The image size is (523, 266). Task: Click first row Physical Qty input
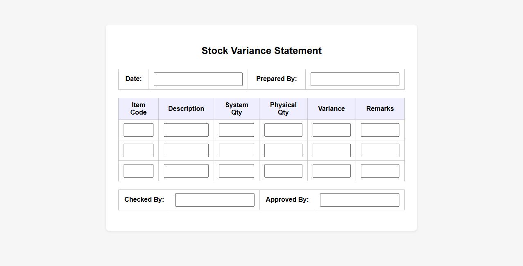(283, 130)
